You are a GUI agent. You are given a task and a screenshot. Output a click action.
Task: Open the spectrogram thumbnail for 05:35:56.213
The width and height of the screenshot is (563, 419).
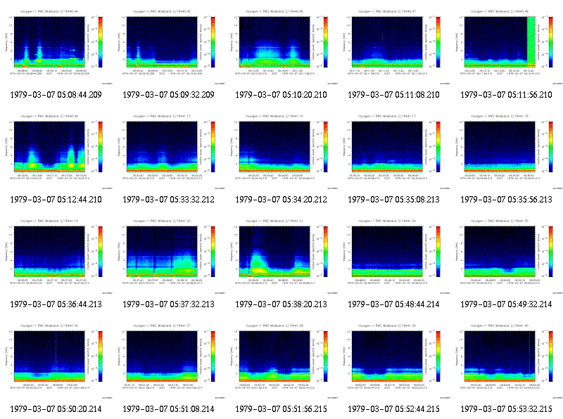pyautogui.click(x=507, y=152)
